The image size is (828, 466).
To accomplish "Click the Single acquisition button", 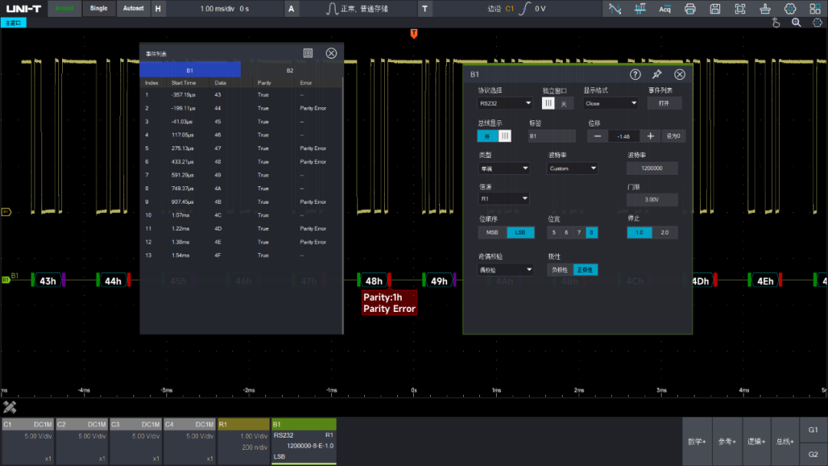I will tap(99, 8).
